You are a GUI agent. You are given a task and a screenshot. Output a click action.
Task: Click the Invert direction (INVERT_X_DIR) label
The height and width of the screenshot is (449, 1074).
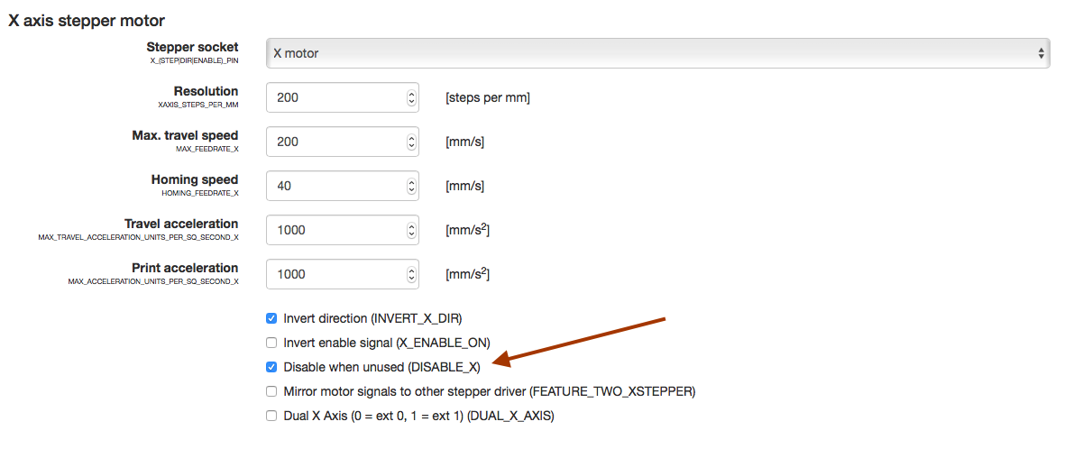(x=372, y=318)
